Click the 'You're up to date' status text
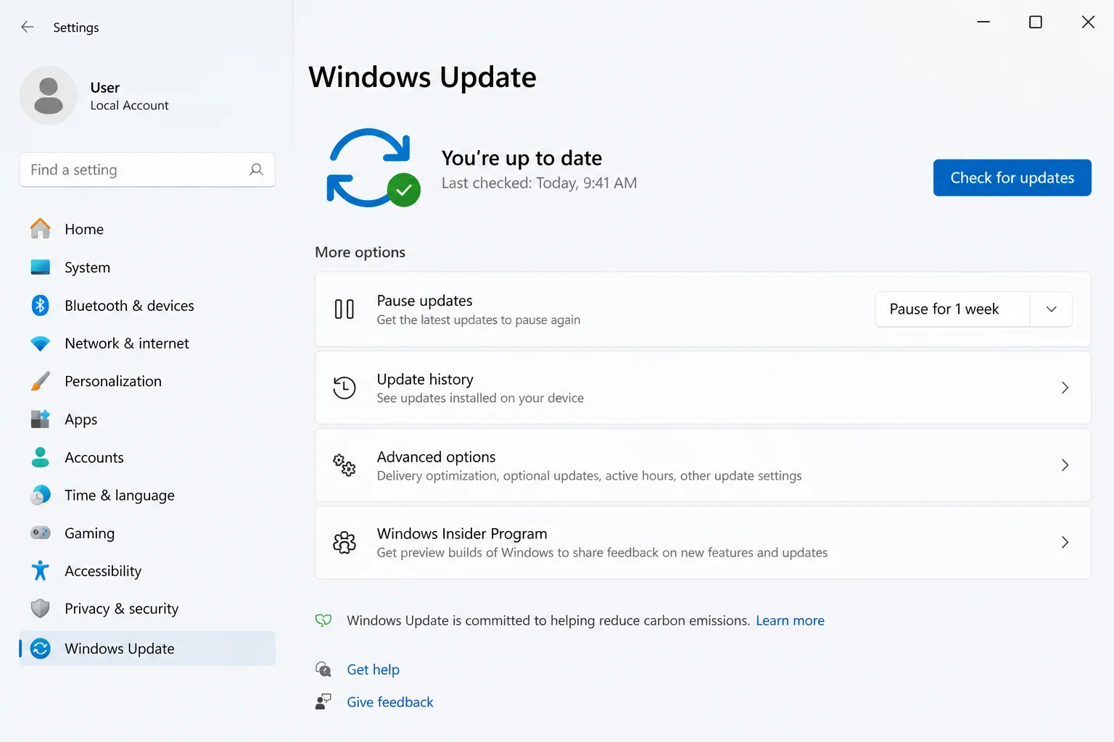1114x742 pixels. pyautogui.click(x=521, y=158)
